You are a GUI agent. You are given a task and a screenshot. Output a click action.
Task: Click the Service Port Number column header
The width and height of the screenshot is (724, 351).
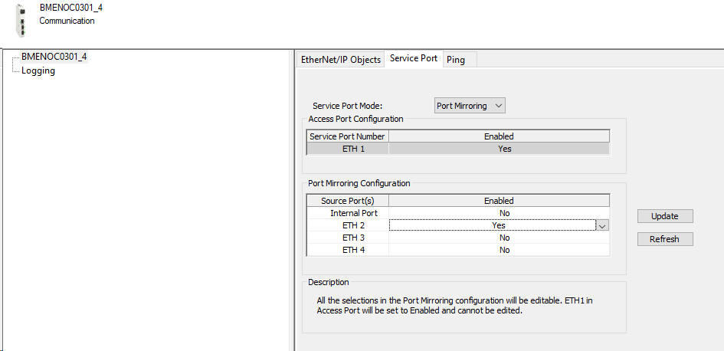point(348,136)
